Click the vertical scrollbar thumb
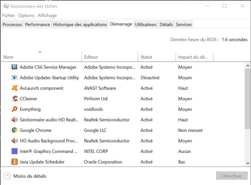Image resolution: width=251 pixels, height=185 pixels. pyautogui.click(x=247, y=99)
